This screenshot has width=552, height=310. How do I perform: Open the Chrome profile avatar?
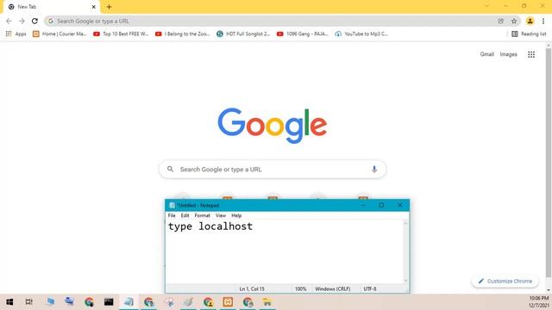530,21
